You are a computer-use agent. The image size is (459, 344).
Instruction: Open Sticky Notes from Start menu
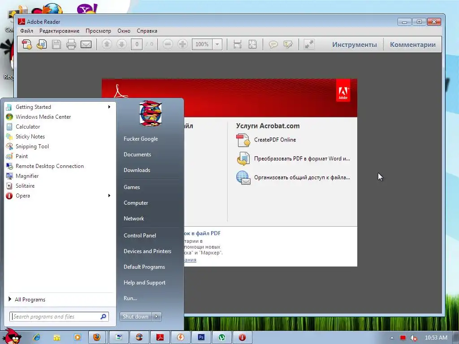point(60,137)
